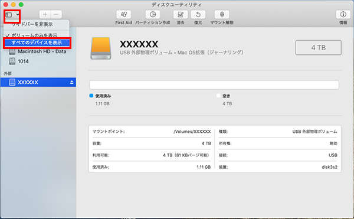
Task: Click the 容量 4 TB table value
Action: 206,143
